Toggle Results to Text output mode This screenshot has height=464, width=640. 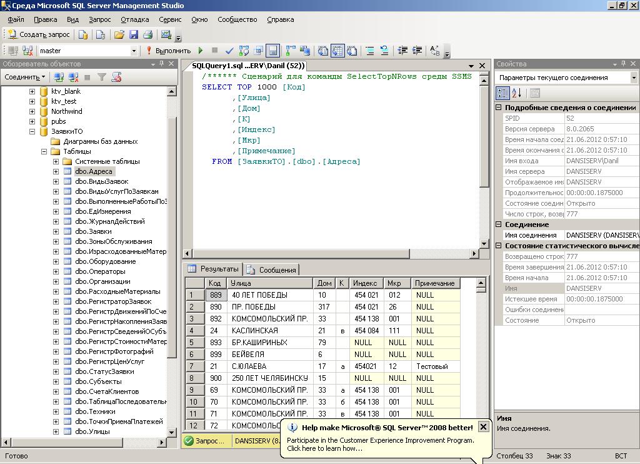tap(323, 51)
